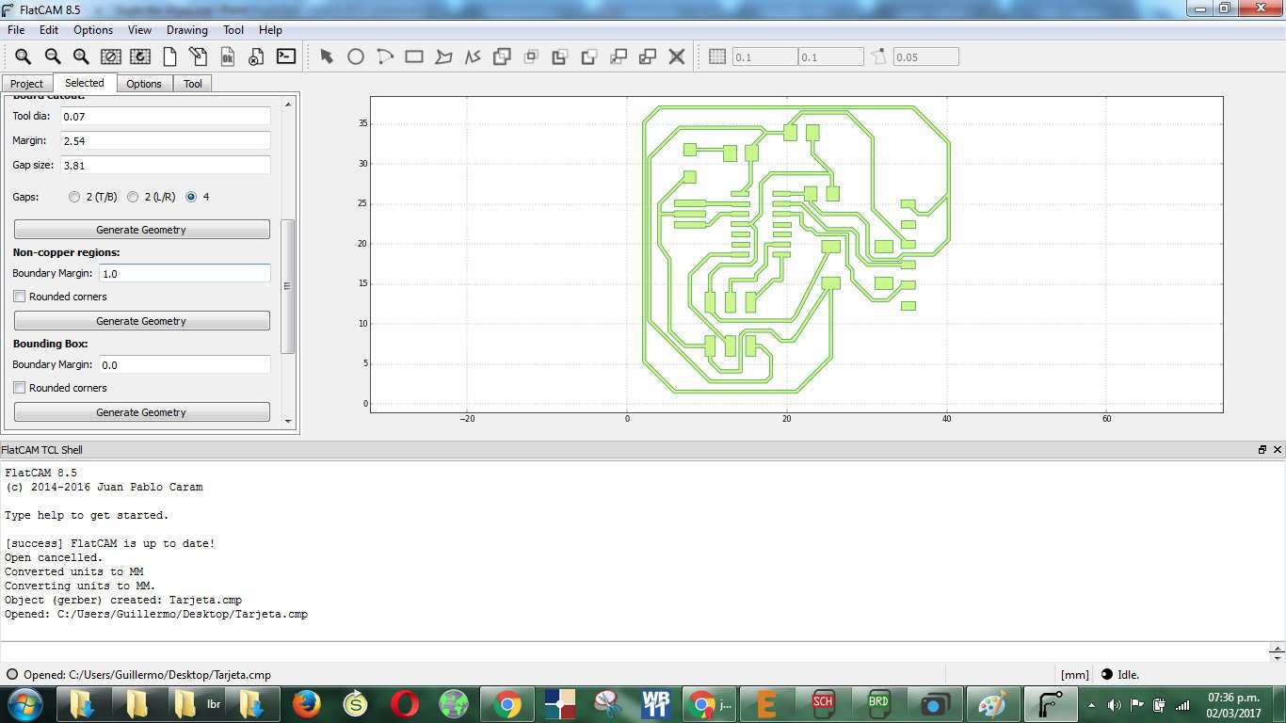Choose the Add Arc drawing tool
The image size is (1286, 723).
pos(385,56)
